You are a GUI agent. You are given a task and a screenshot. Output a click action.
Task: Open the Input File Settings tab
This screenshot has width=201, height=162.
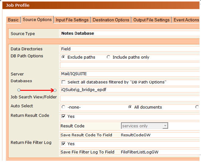pos(72,20)
